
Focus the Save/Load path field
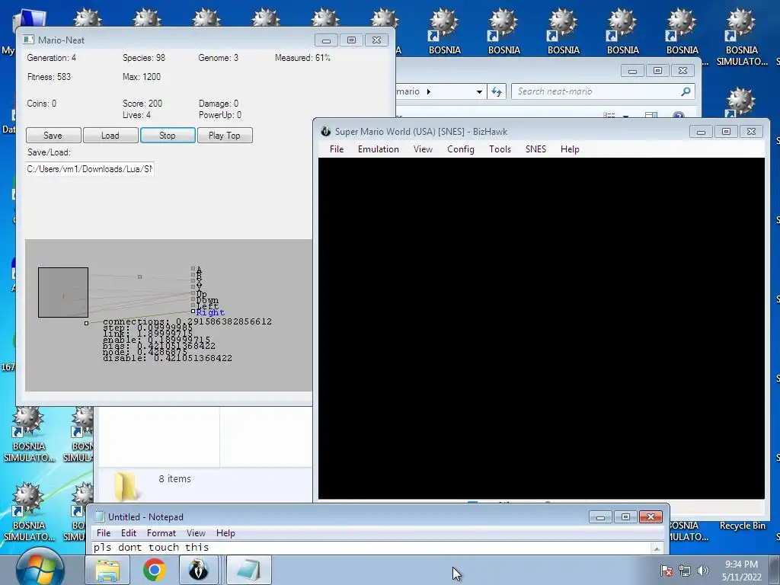90,169
